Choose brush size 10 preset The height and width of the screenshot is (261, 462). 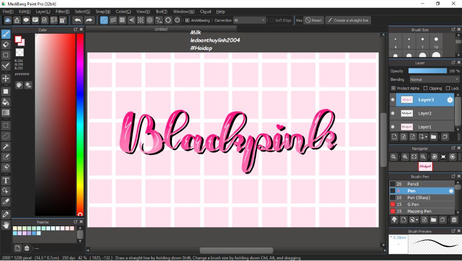click(436, 41)
